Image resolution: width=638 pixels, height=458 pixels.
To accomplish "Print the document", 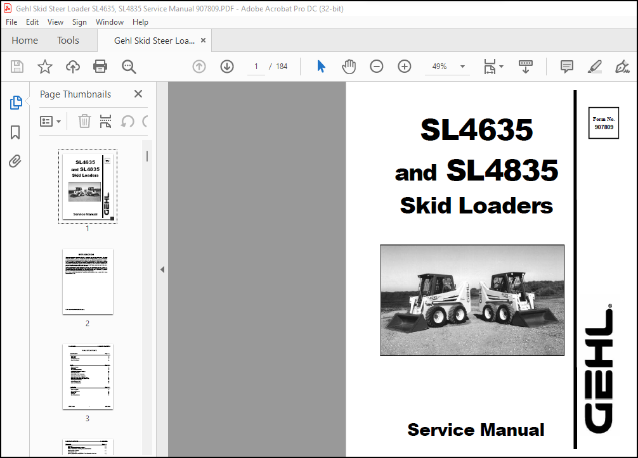I will coord(100,67).
